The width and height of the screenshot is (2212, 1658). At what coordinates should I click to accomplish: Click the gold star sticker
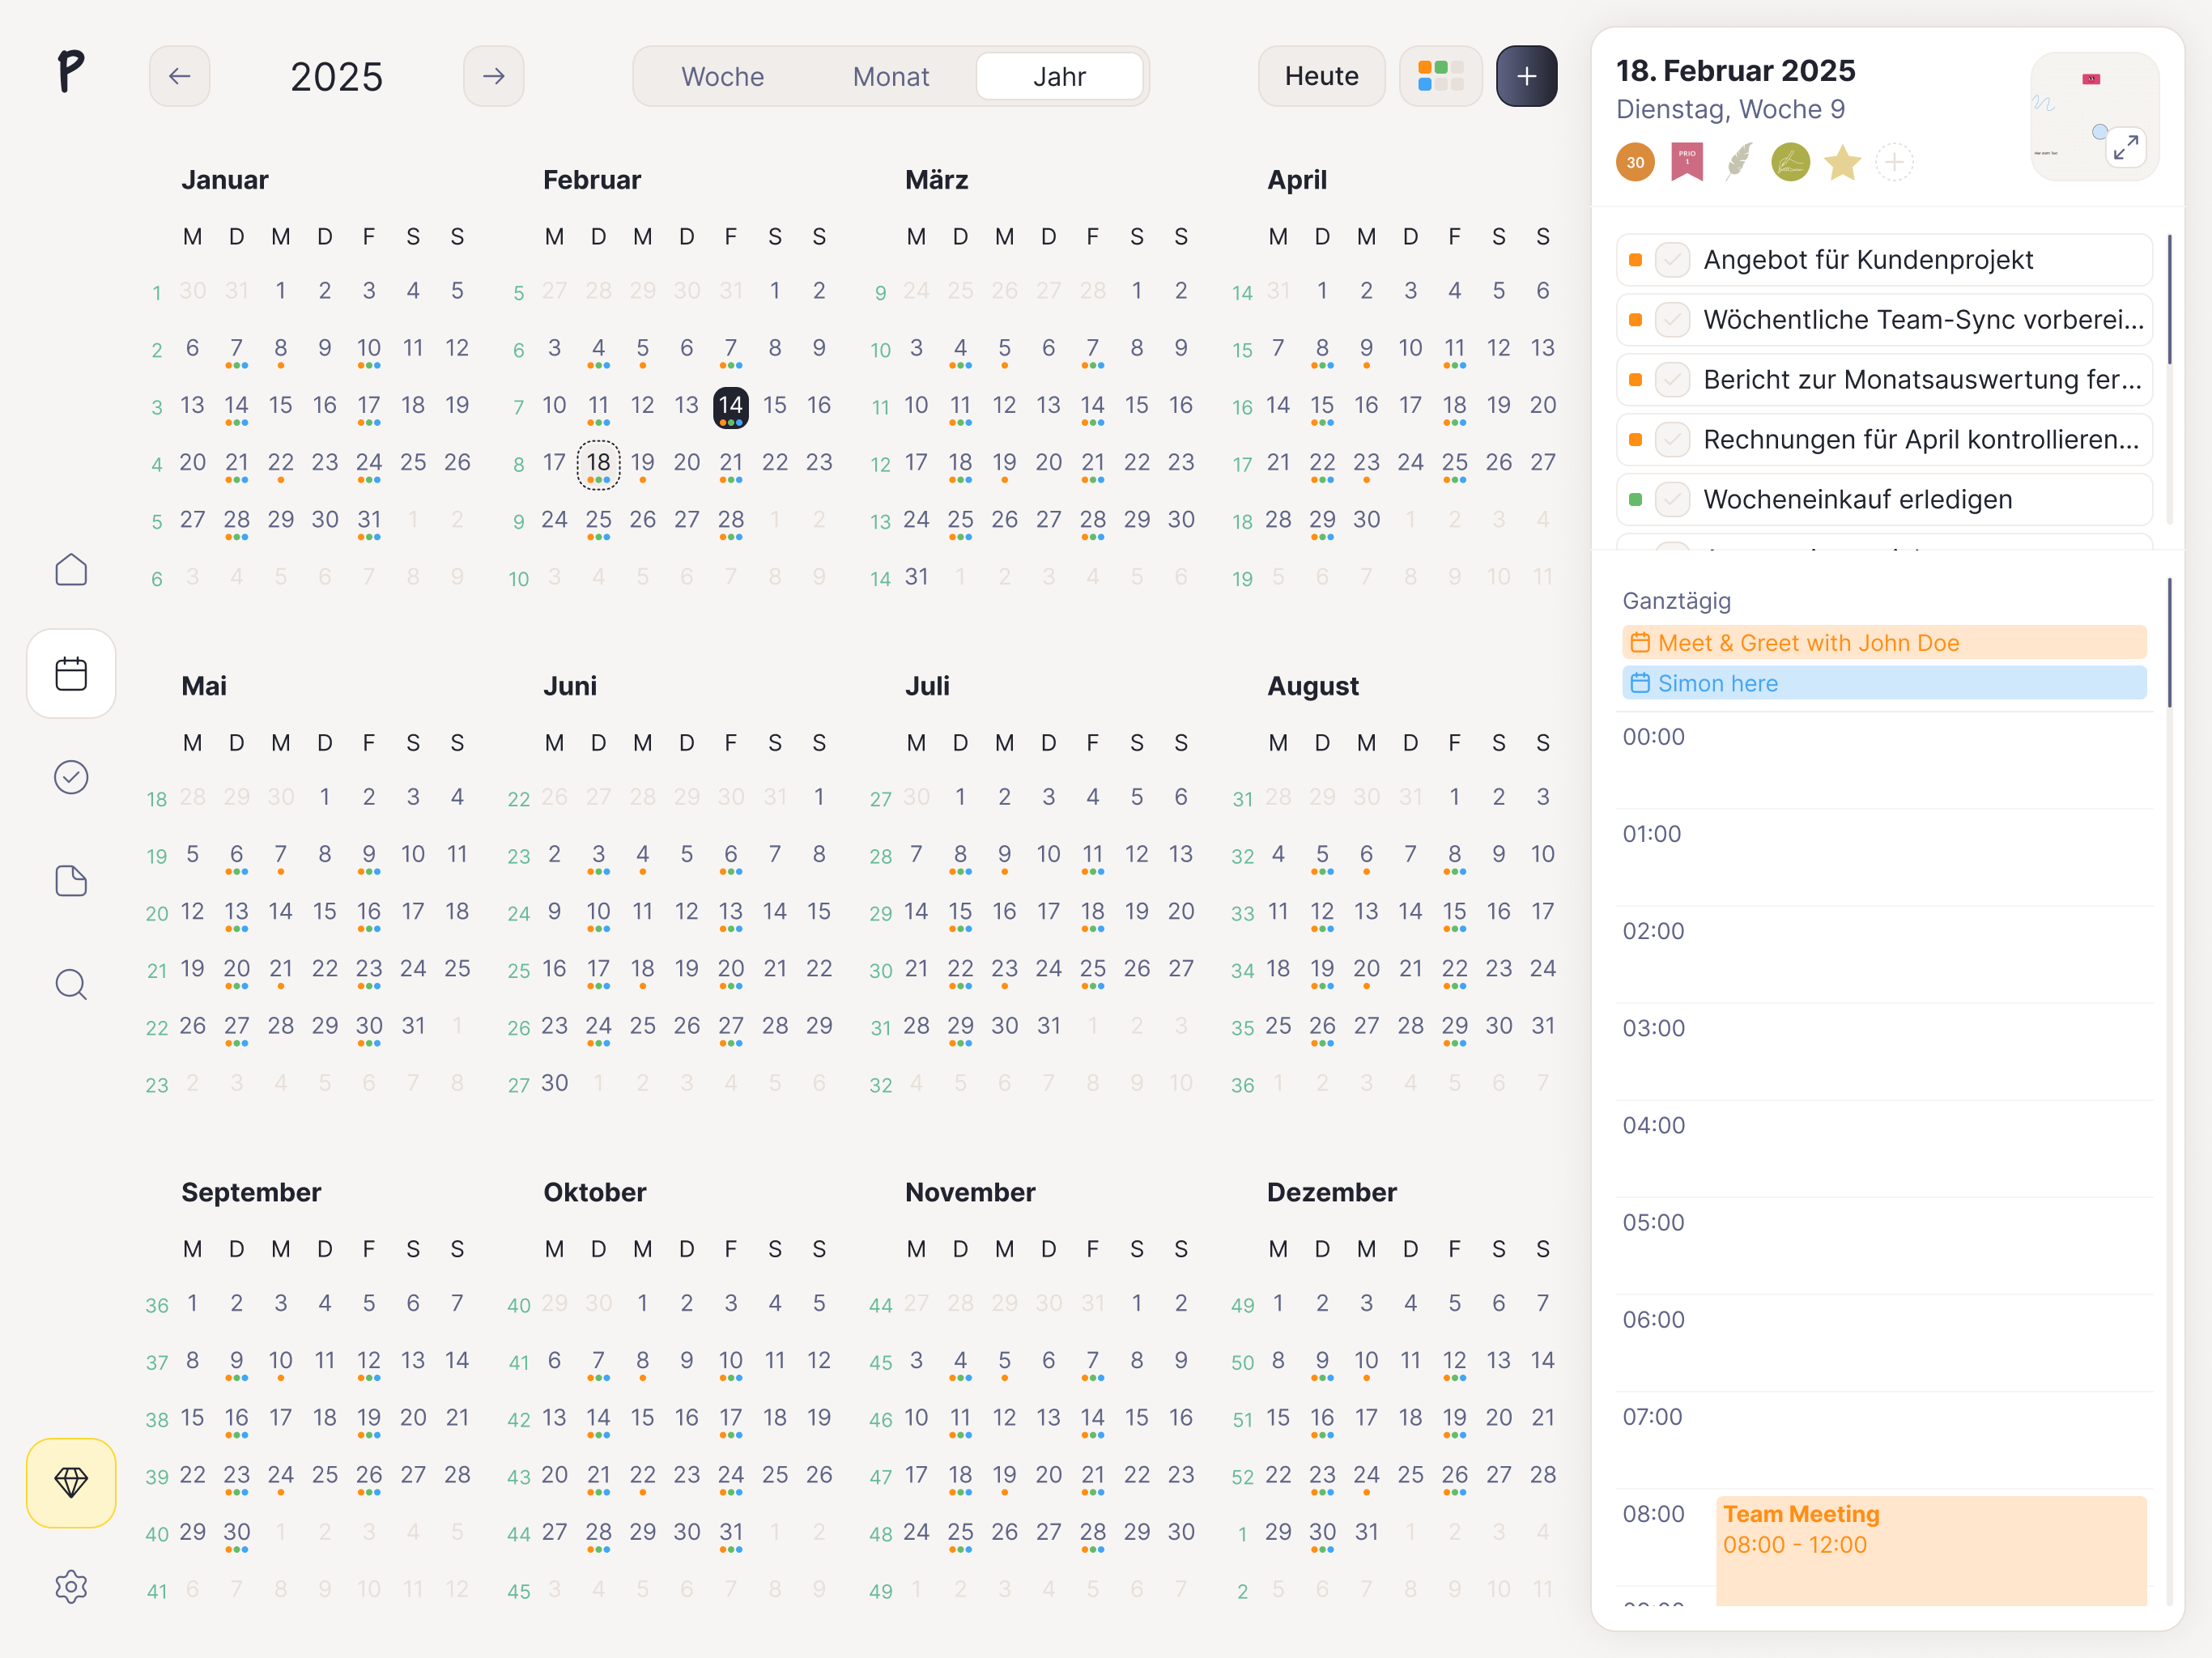[1842, 162]
